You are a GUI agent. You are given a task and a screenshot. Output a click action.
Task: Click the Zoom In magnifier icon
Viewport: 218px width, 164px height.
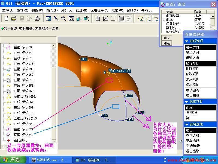pyautogui.click(x=56, y=19)
